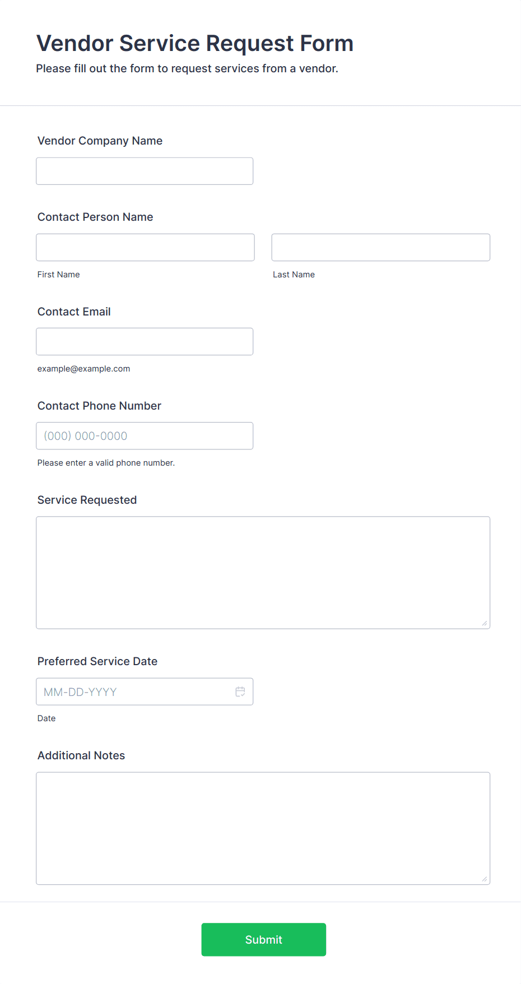Screen dimensions: 521x984
Task: Click the Contact Email label
Action: coord(74,312)
